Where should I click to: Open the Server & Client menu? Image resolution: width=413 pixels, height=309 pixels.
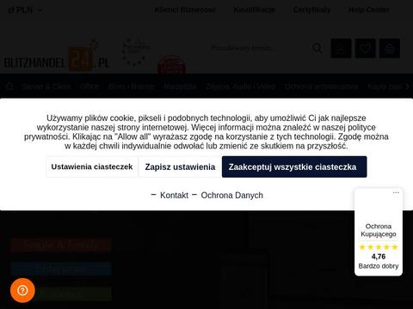tap(46, 86)
